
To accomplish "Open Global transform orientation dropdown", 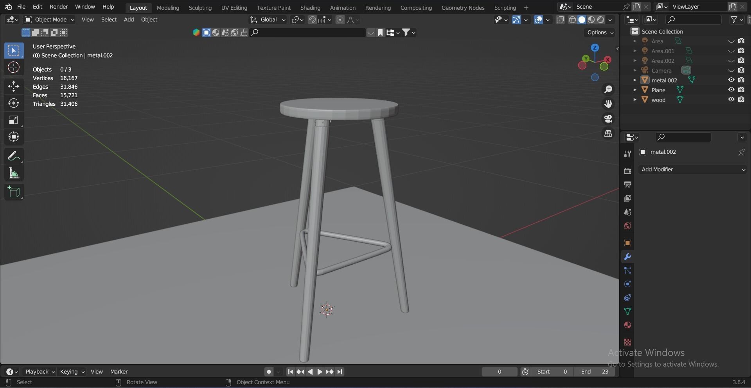I will (268, 20).
